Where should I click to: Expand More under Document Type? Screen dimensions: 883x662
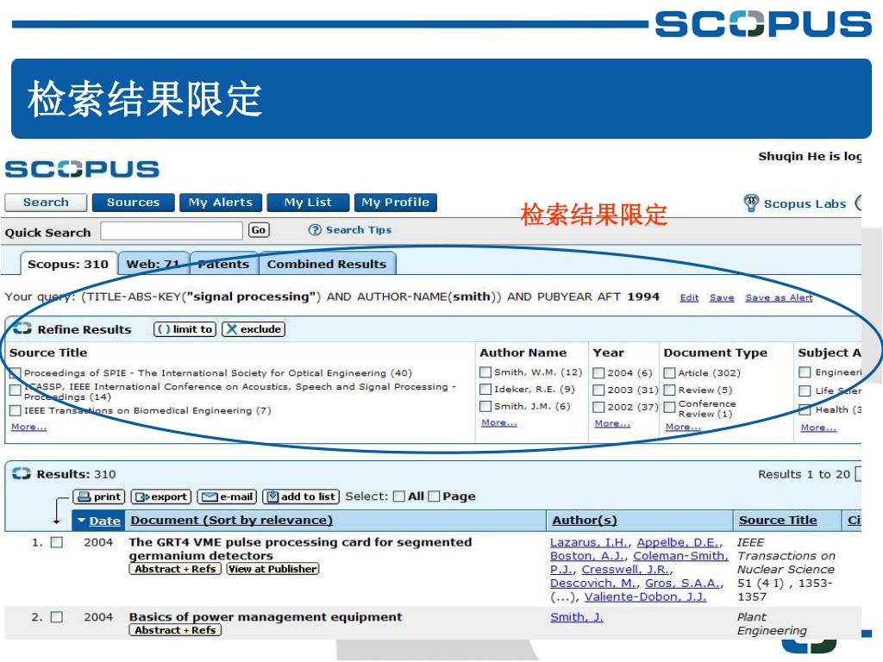pos(683,427)
